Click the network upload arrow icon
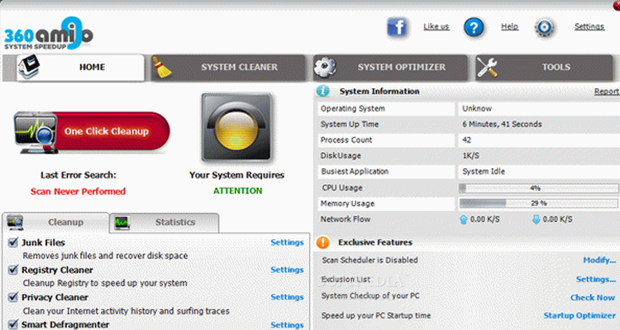620x330 pixels. [464, 219]
